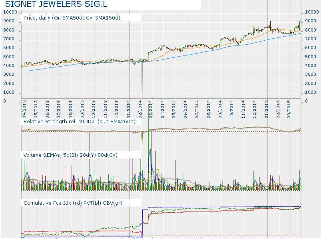
Task: Click the Cumulative Fce Idx PVT OBV label
Action: pyautogui.click(x=73, y=203)
